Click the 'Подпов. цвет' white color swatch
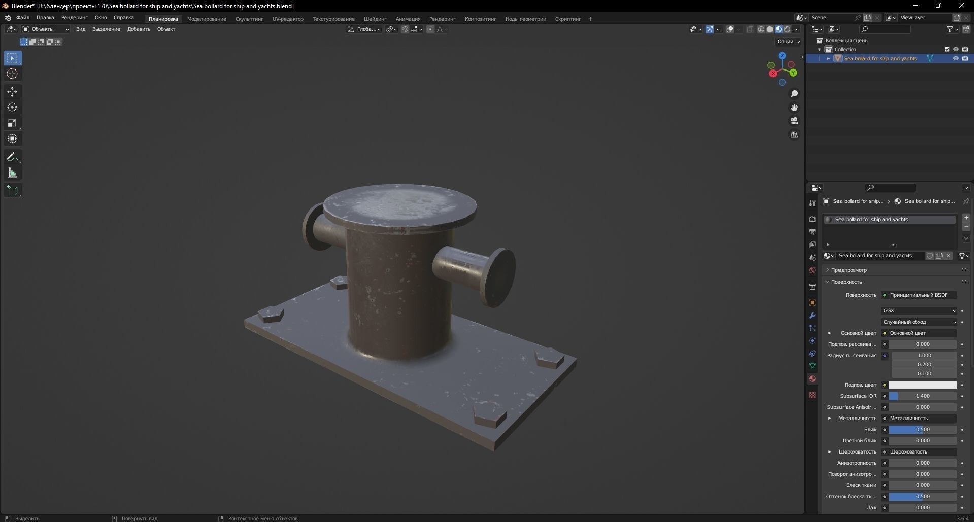 [923, 385]
